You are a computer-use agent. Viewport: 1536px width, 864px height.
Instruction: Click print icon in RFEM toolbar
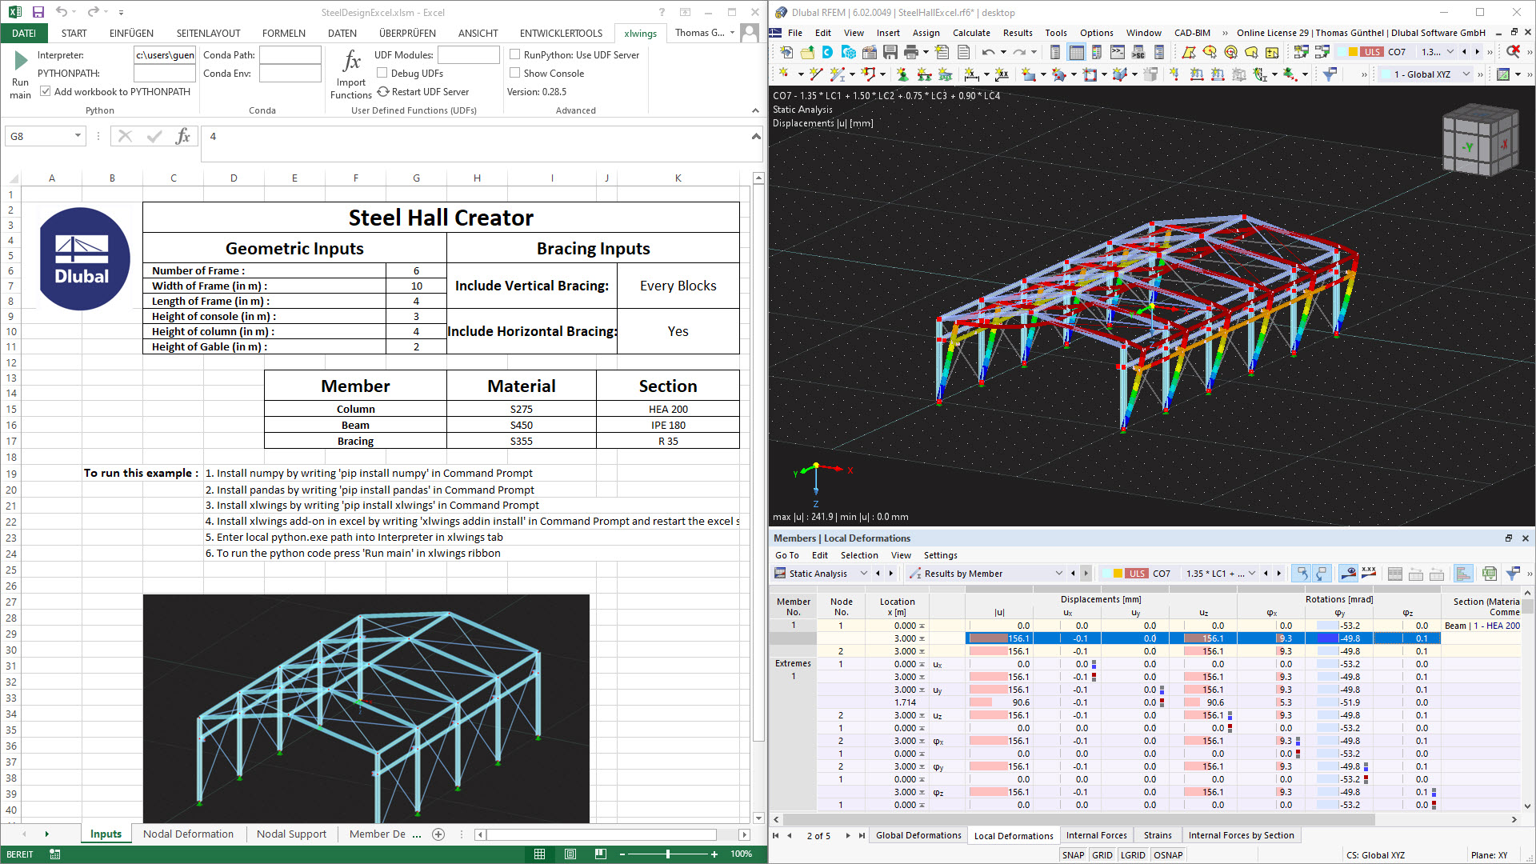point(910,52)
